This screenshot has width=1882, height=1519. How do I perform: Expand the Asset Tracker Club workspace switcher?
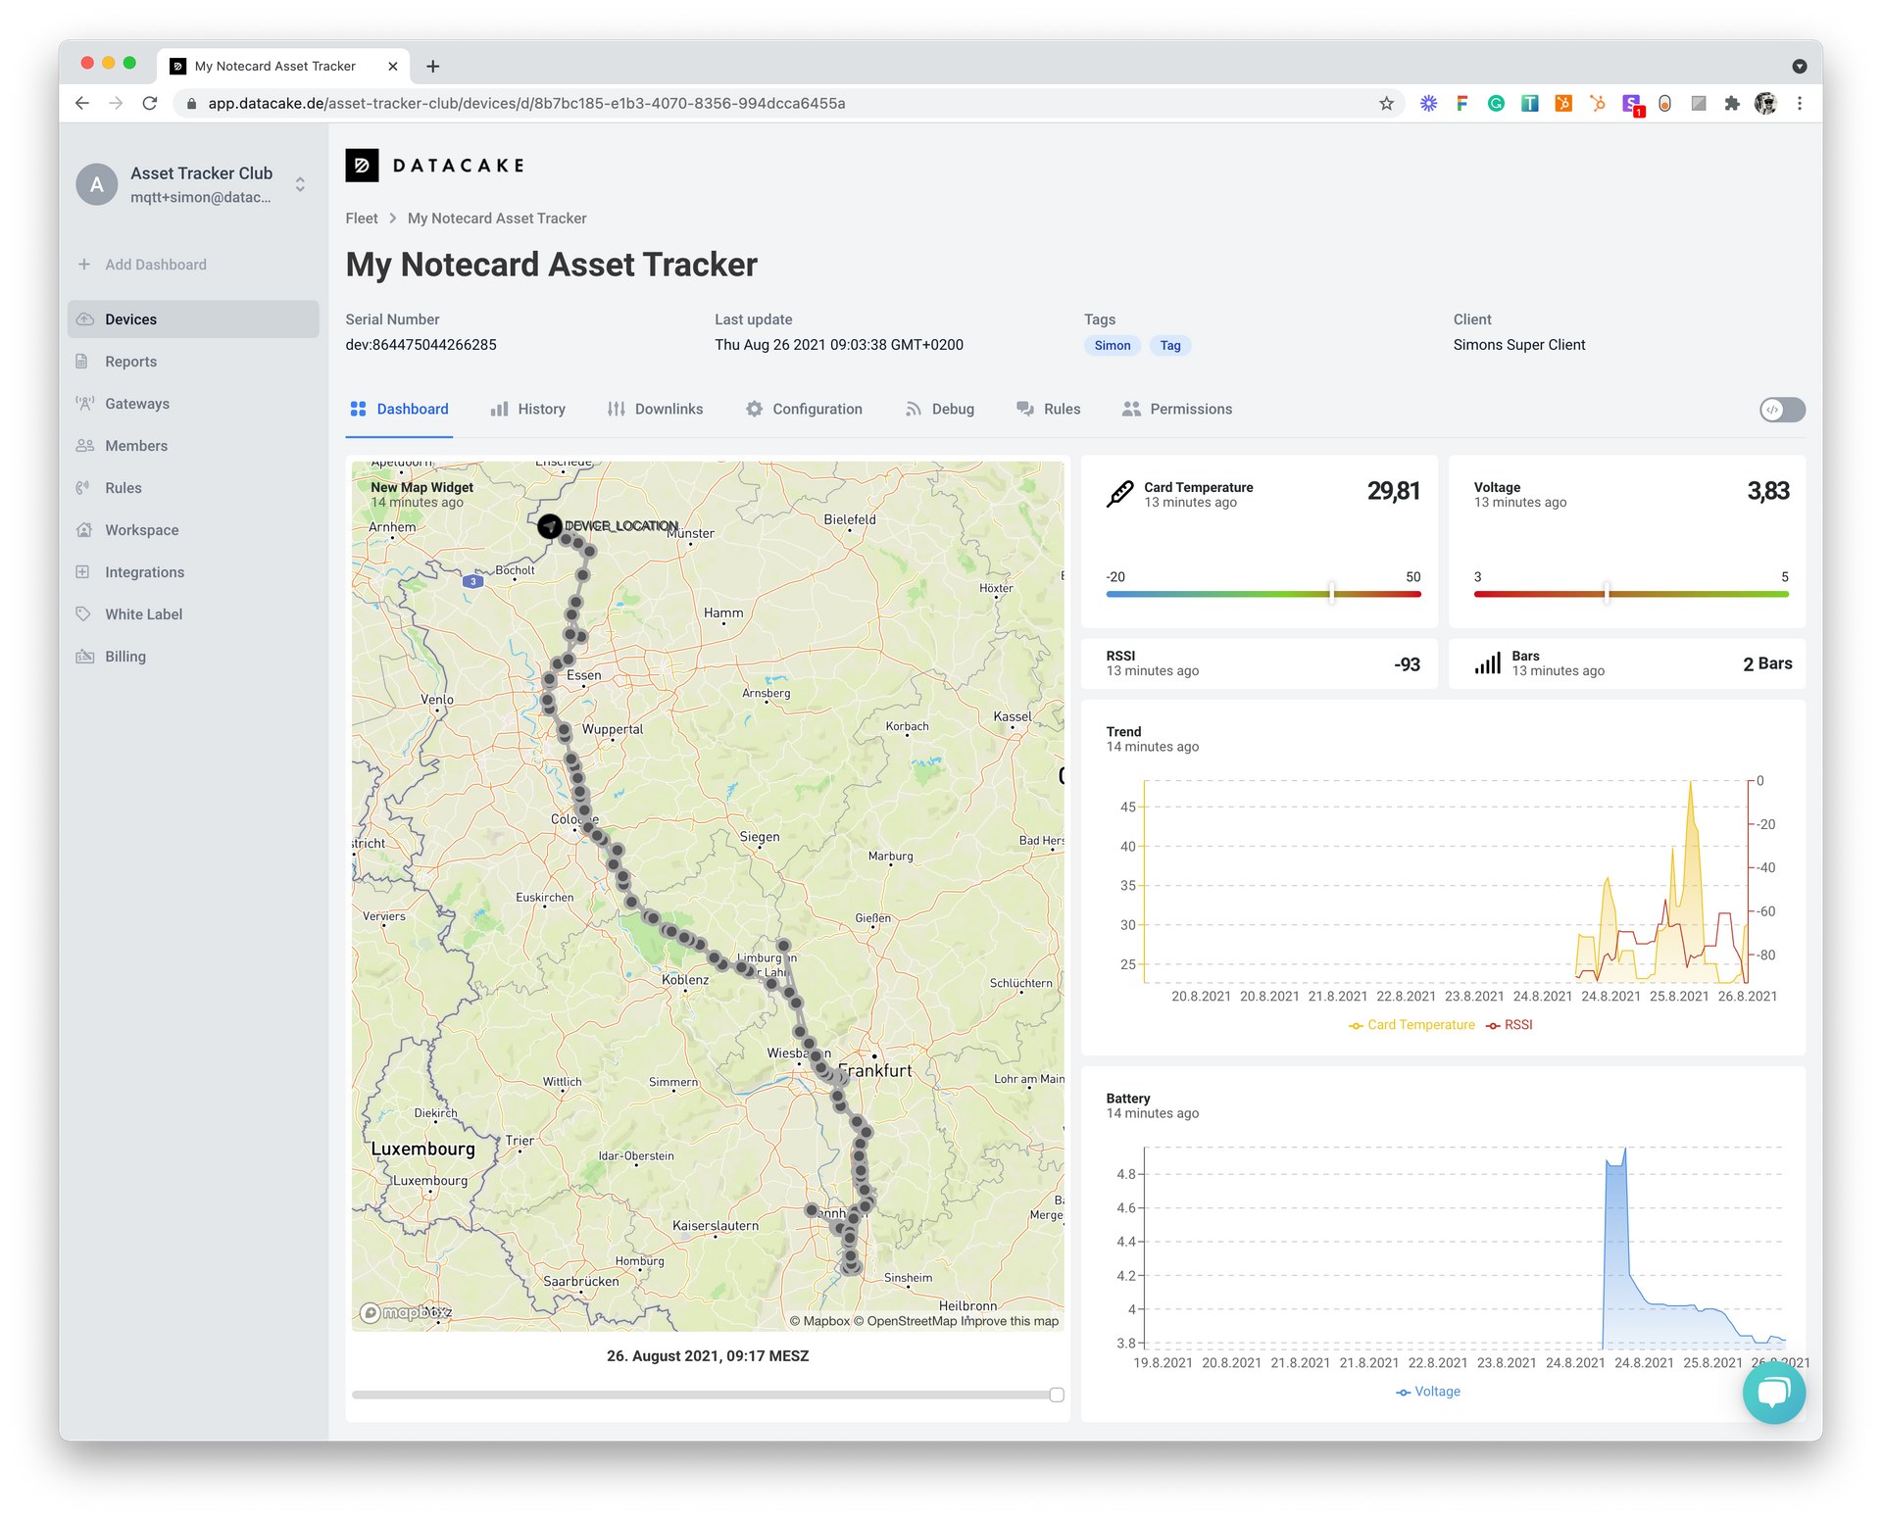click(300, 184)
